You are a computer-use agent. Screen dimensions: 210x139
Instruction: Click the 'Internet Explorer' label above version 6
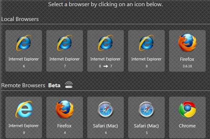point(24,59)
